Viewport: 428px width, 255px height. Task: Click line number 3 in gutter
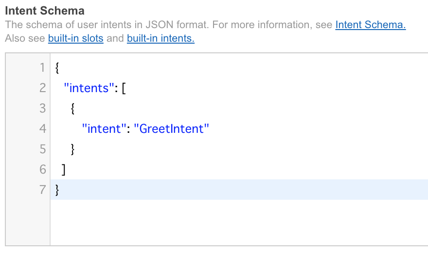42,109
